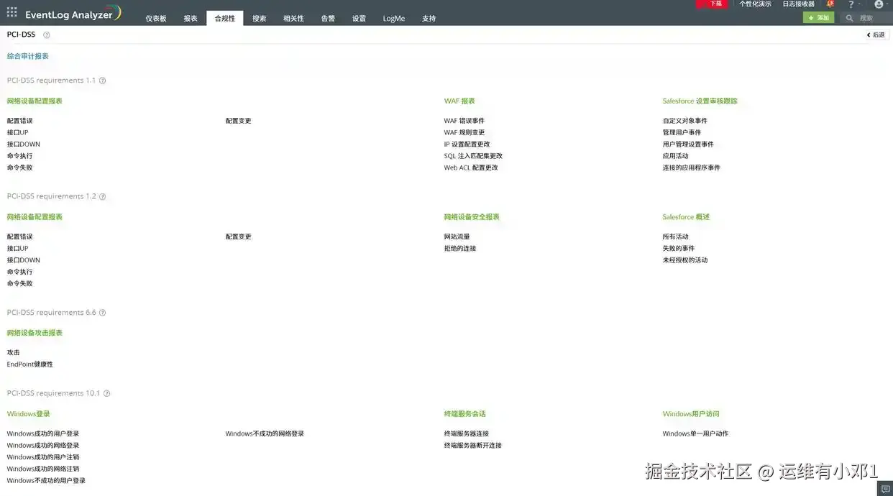Open the user account avatar menu

pos(879,4)
